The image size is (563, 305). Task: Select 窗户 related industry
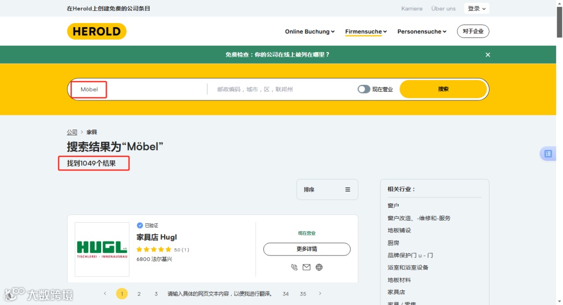[x=393, y=206]
